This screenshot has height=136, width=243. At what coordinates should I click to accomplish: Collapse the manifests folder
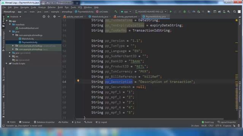pos(10,25)
